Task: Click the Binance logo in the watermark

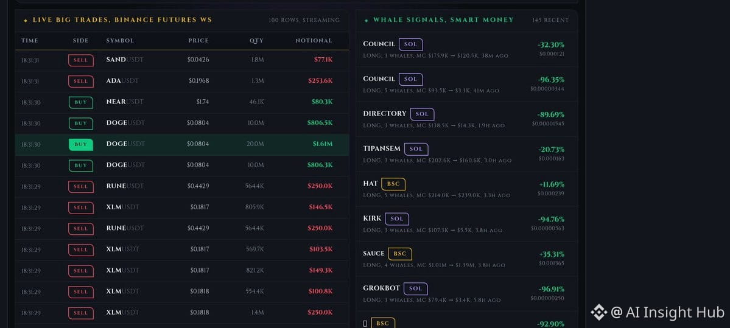Action: click(598, 312)
